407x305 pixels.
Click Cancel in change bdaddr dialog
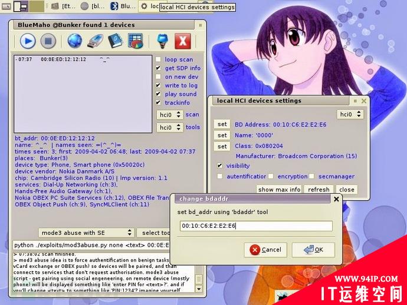click(x=265, y=250)
